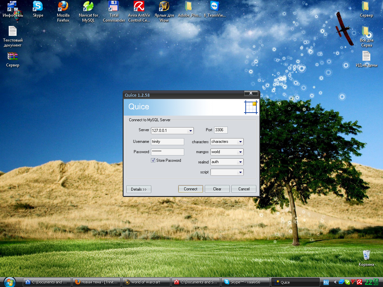Screen dimensions: 383x287
Task: Click the Port input field
Action: [221, 130]
